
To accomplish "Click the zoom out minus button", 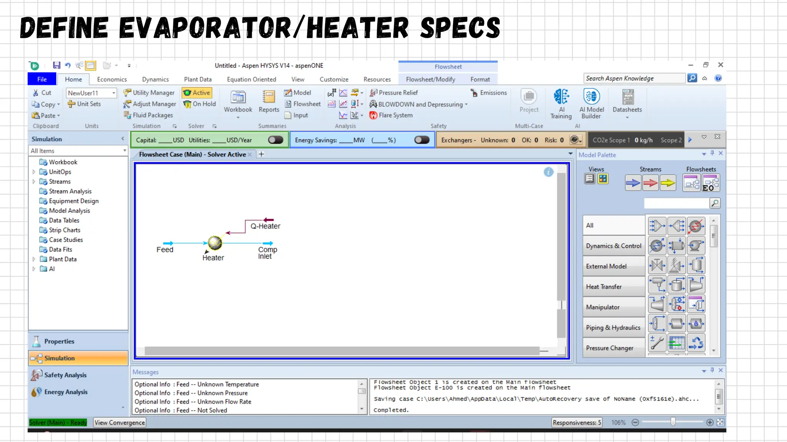I will 635,422.
